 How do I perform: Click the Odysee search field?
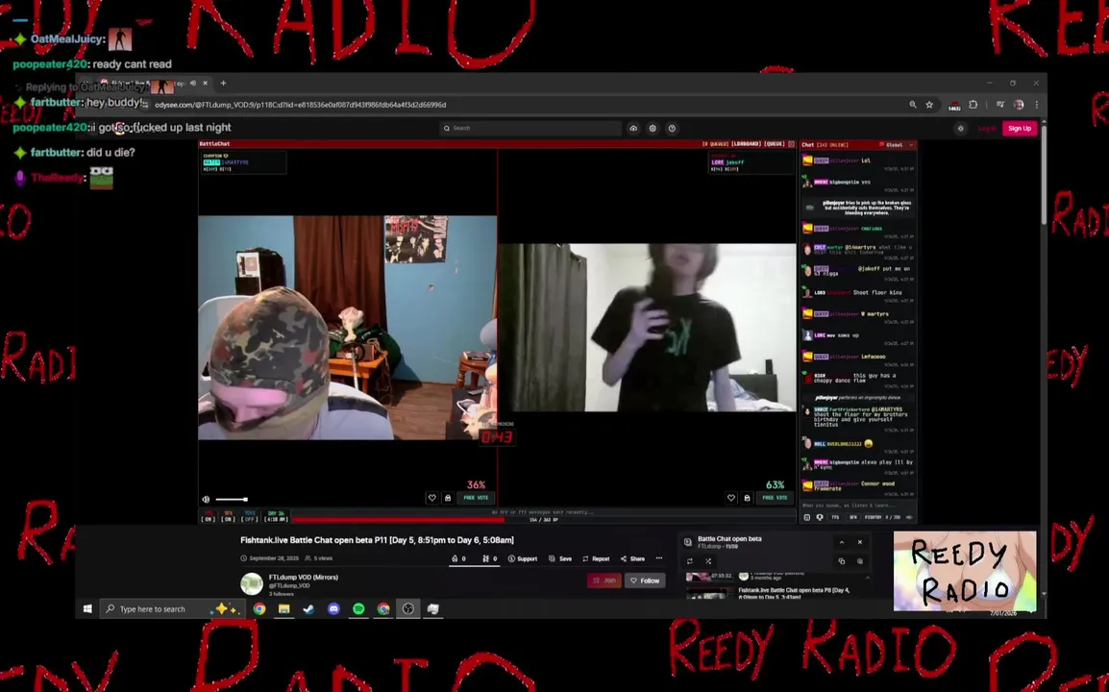[530, 128]
